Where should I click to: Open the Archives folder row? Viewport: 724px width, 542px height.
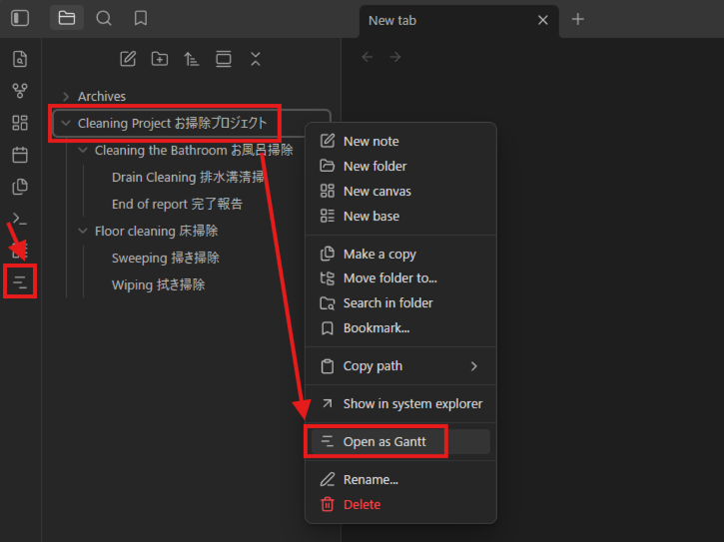tap(192, 97)
